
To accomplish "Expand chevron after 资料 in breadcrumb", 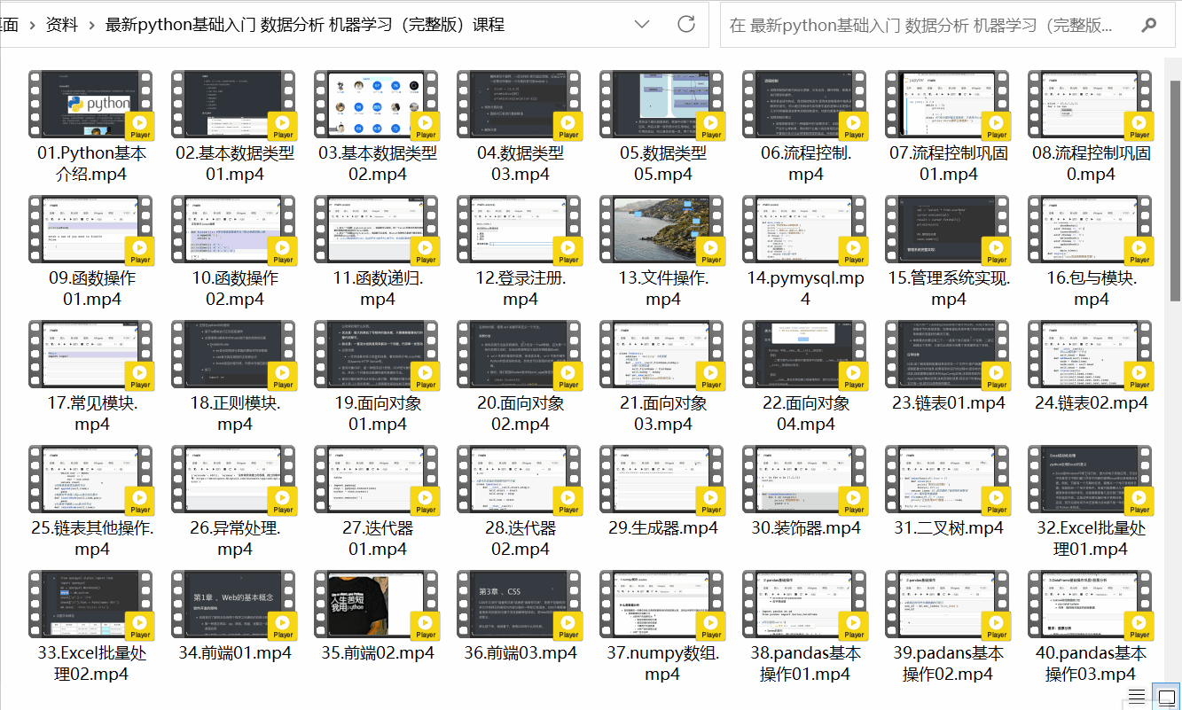I will [x=91, y=25].
